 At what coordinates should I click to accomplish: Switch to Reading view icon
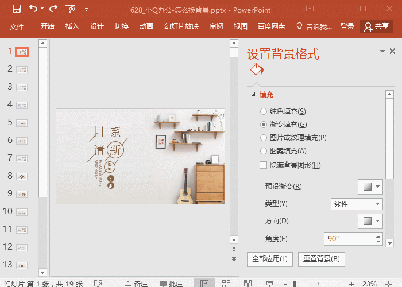[248, 283]
